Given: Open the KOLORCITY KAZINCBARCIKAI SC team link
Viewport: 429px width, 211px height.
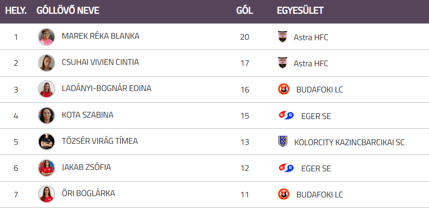Looking at the screenshot, I should (349, 142).
